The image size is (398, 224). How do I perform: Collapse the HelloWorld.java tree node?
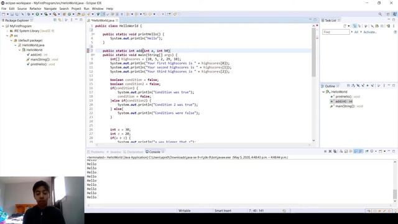pyautogui.click(x=16, y=45)
